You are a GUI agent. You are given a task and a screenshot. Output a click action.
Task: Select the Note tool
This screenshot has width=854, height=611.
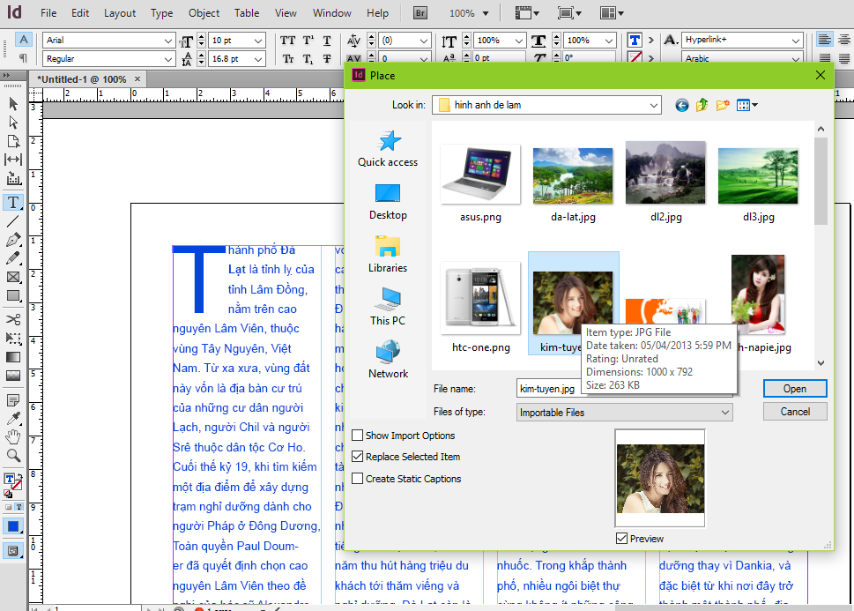(13, 400)
